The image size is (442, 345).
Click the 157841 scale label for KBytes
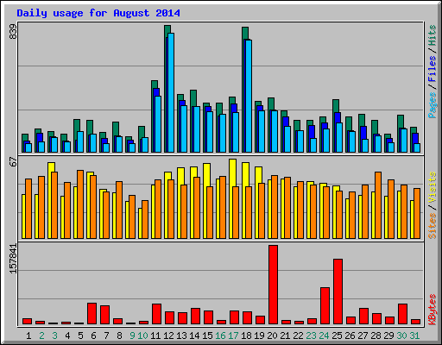[x=13, y=259]
